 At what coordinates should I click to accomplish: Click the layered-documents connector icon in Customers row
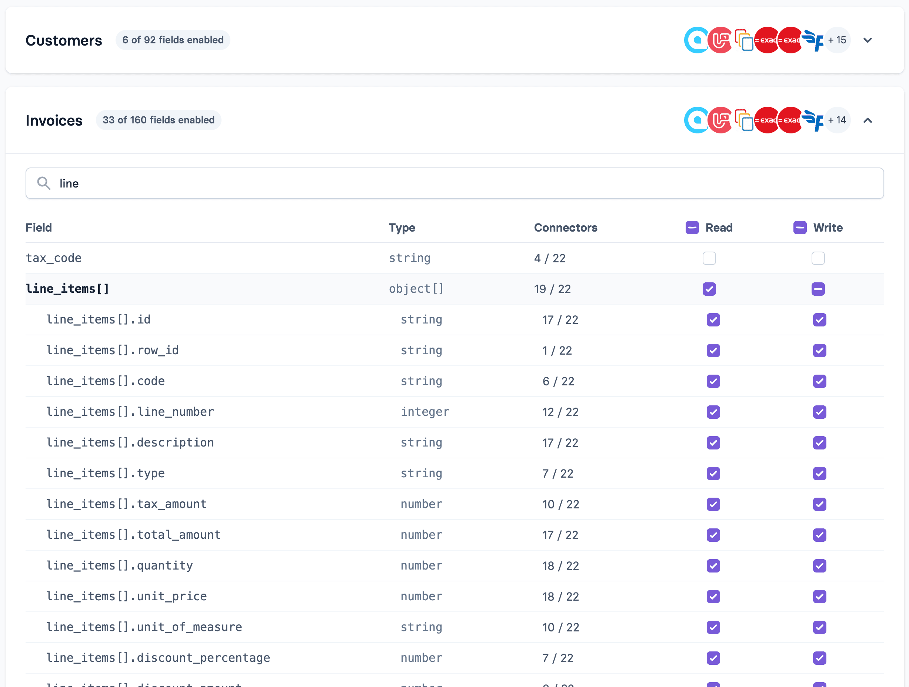[745, 40]
